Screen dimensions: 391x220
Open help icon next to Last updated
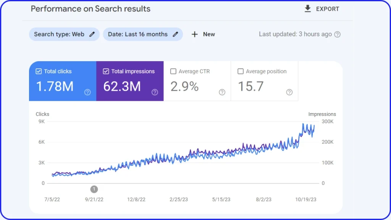(337, 34)
